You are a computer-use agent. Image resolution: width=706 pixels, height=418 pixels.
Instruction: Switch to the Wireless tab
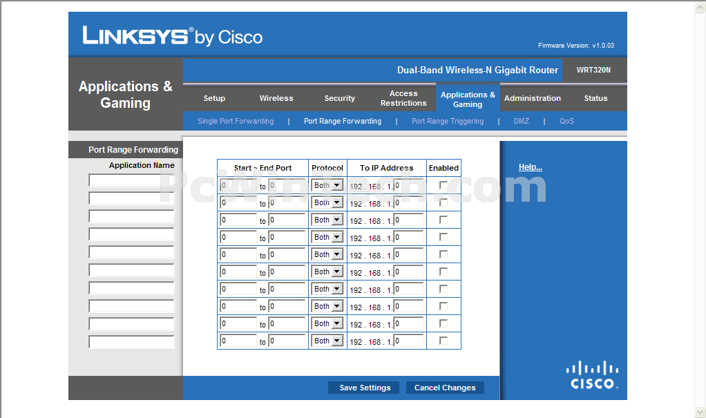click(x=276, y=98)
